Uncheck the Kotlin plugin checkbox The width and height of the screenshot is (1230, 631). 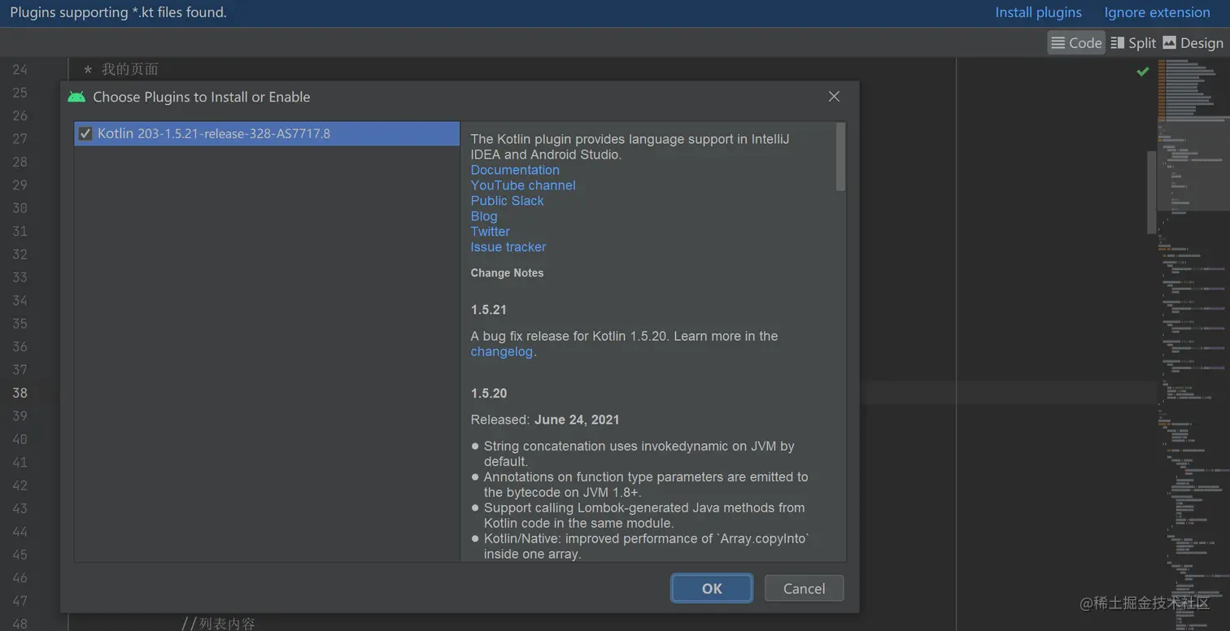pos(85,134)
